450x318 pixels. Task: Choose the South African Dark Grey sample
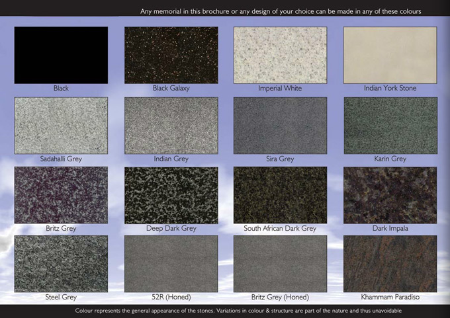click(280, 195)
